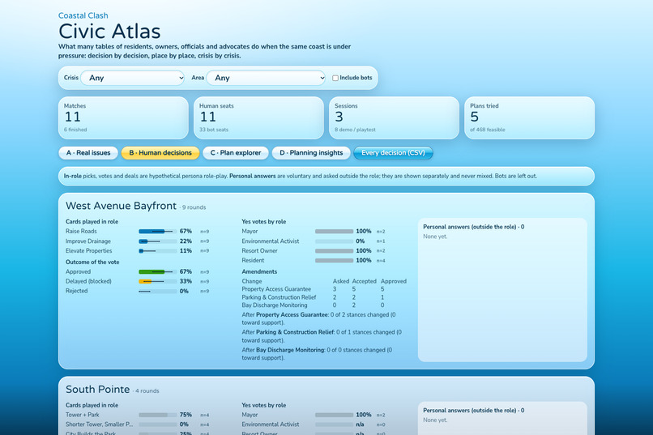
Task: Click the 8 demo / playtest caption
Action: [x=355, y=130]
